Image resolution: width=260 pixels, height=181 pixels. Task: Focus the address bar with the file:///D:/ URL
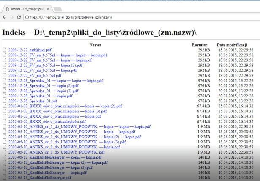coord(142,17)
